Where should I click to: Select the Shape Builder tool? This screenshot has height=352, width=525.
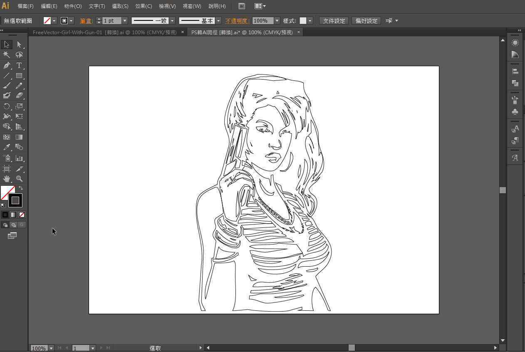point(7,127)
